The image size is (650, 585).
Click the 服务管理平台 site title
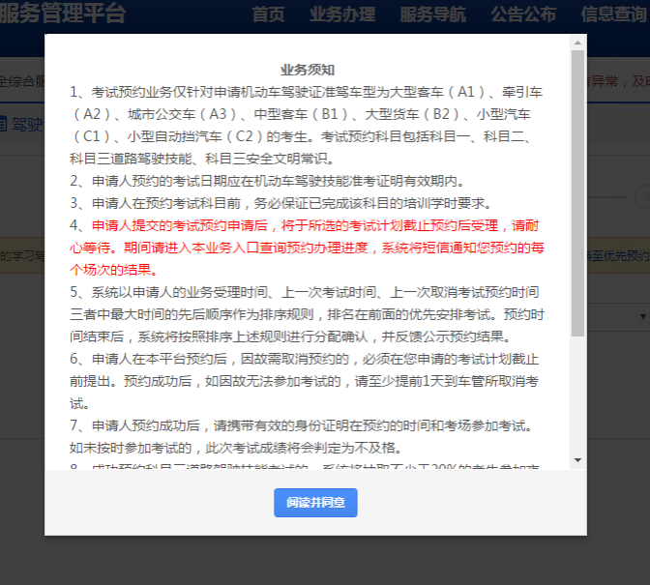62,14
